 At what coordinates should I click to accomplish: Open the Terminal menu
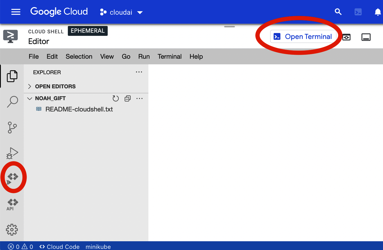(x=170, y=56)
